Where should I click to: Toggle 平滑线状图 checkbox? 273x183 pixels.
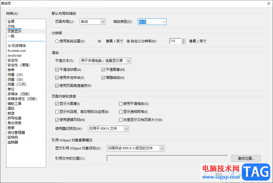point(57,70)
